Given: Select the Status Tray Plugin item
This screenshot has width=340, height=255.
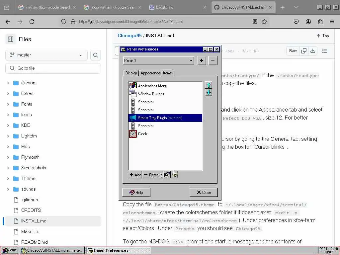Looking at the screenshot, I should click(x=165, y=118).
